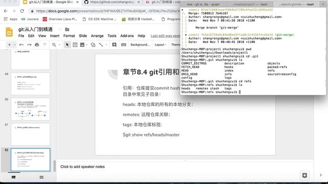
Task: Click '$git show refs/heads/master' text on slide
Action: tap(151, 135)
